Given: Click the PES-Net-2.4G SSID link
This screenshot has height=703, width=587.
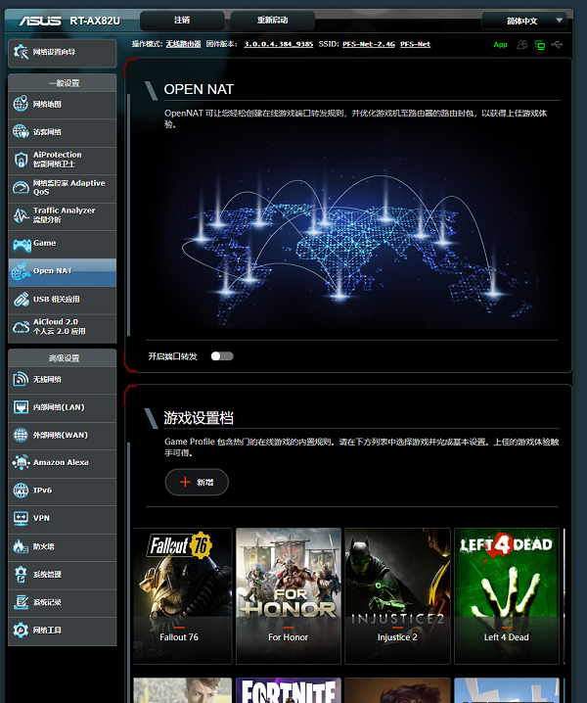Looking at the screenshot, I should pos(368,44).
